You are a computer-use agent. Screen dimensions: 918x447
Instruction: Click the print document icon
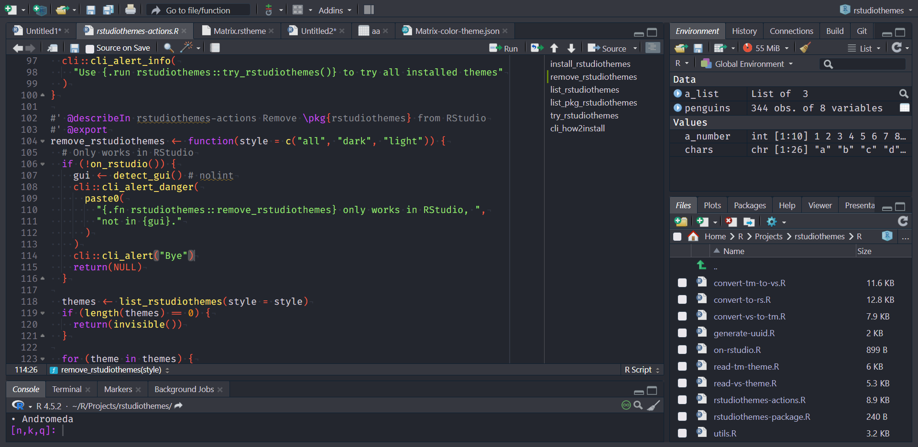click(130, 10)
